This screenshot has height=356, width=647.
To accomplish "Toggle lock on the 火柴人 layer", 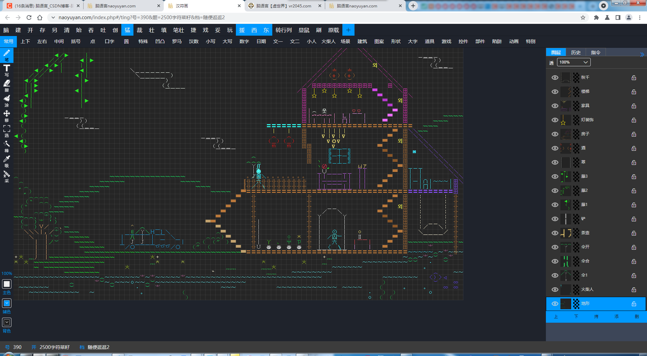I will (634, 290).
